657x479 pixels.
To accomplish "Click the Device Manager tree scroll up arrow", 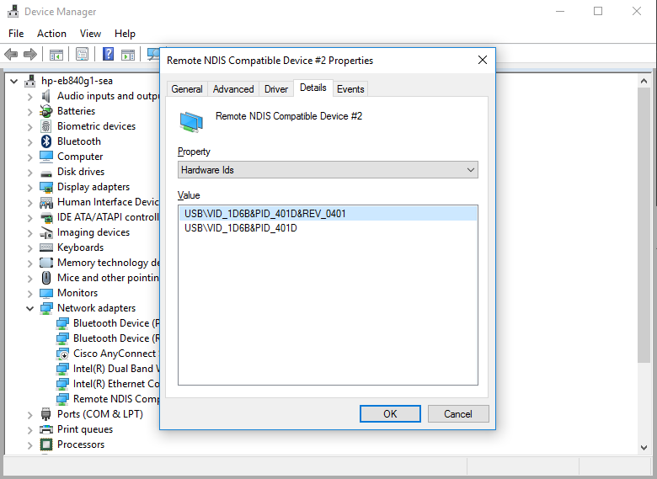I will point(644,81).
